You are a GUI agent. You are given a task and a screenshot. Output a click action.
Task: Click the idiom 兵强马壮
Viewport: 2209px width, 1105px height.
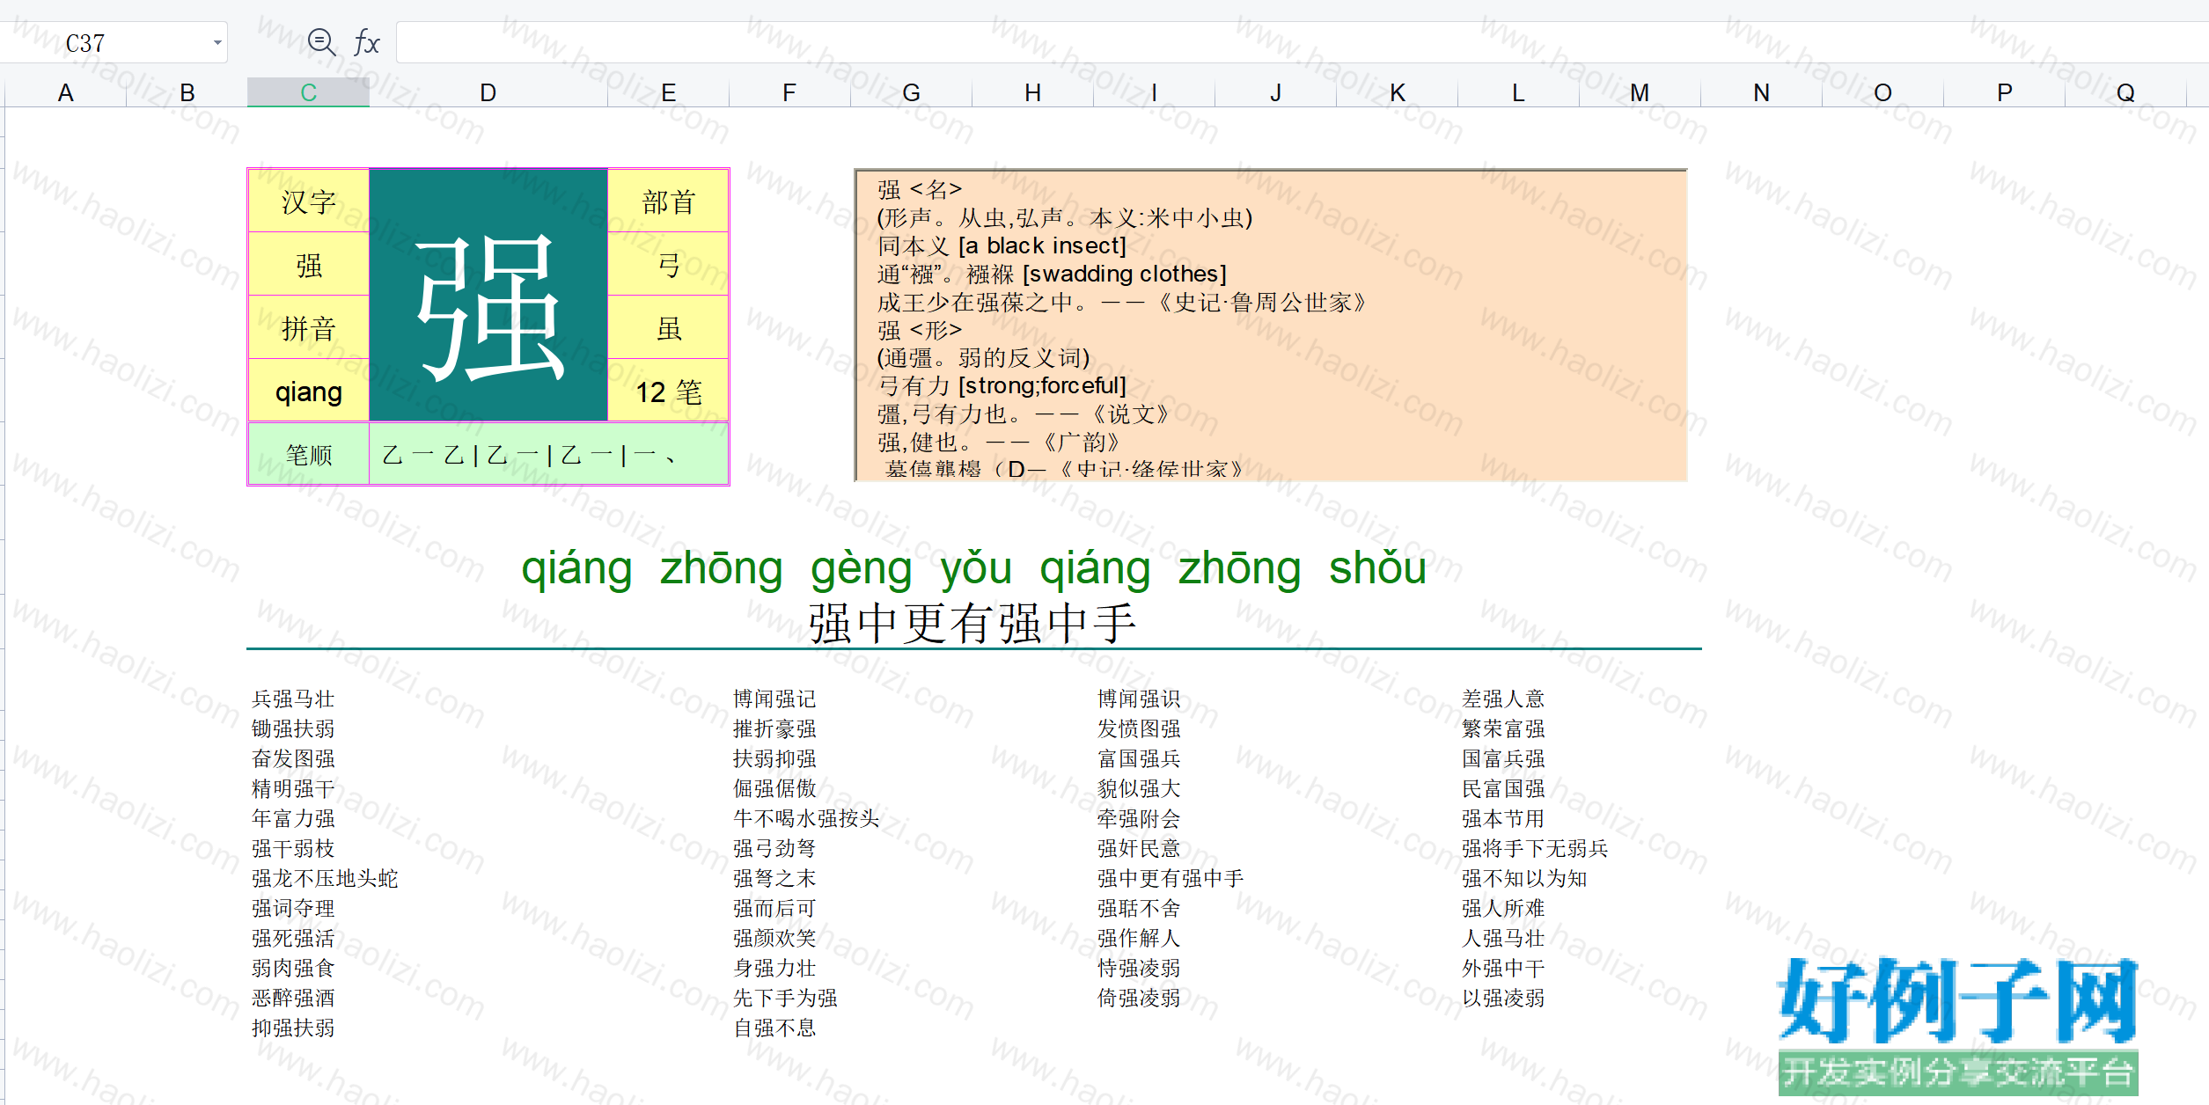293,699
